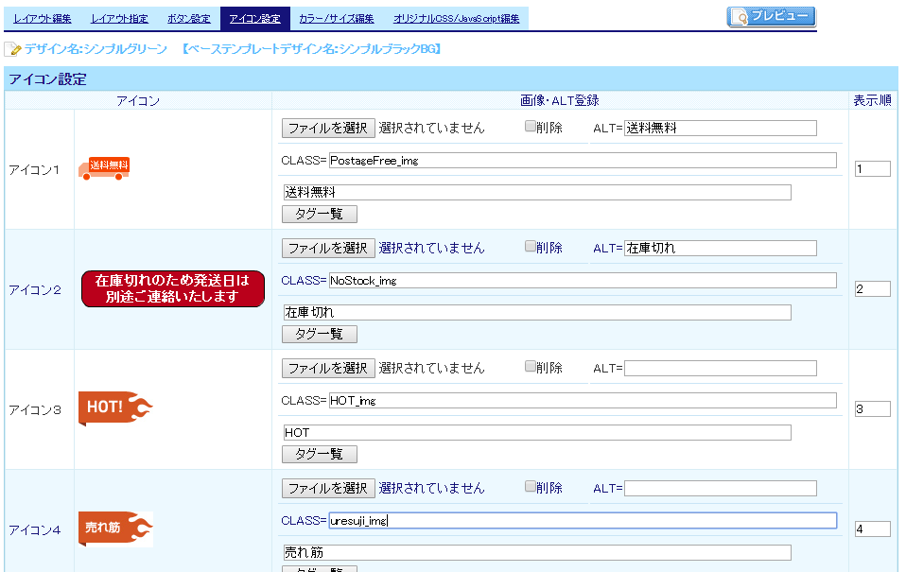Click the 在庫切れ text field below CLASS
The height and width of the screenshot is (572, 906).
[x=537, y=313]
